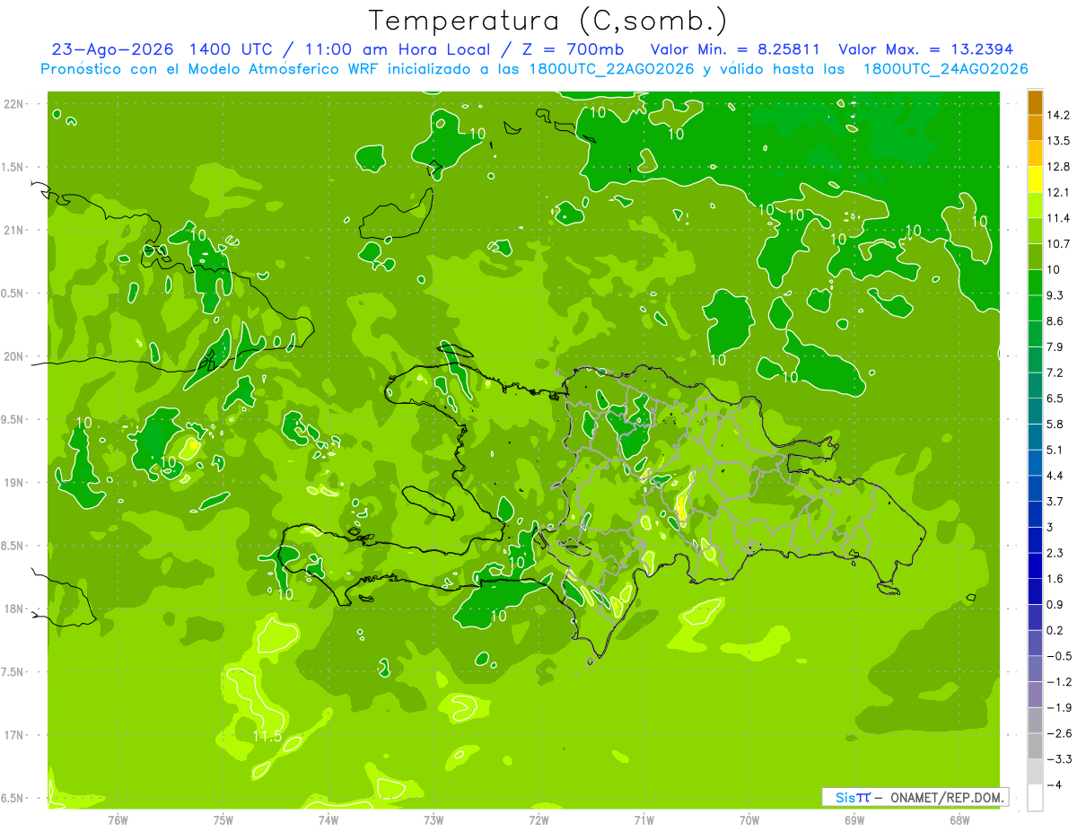Click the "75W" longitude axis label
Viewport: 1077px width, 832px height.
click(223, 819)
